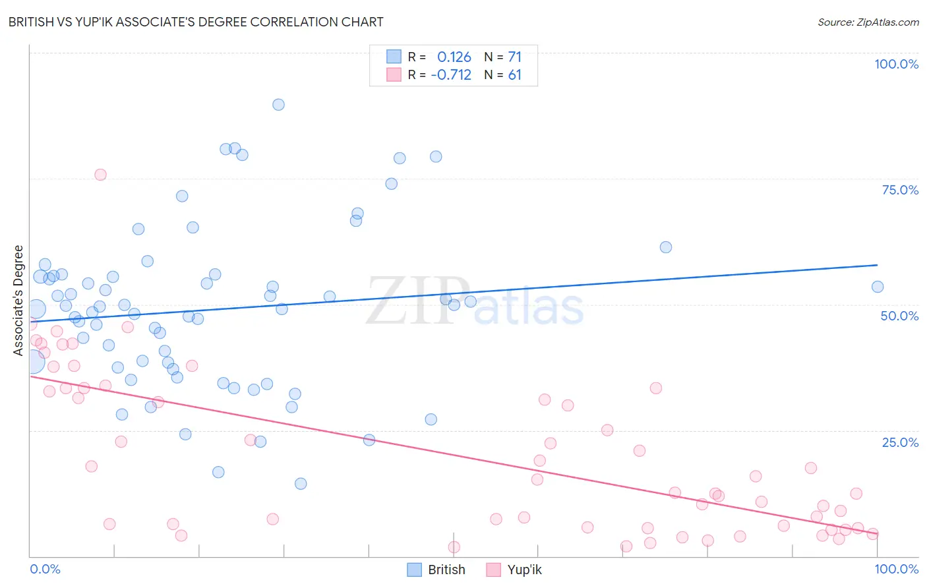Screen dimensions: 927x588
Task: Click the 0.0% x-axis label
Action: 45,569
